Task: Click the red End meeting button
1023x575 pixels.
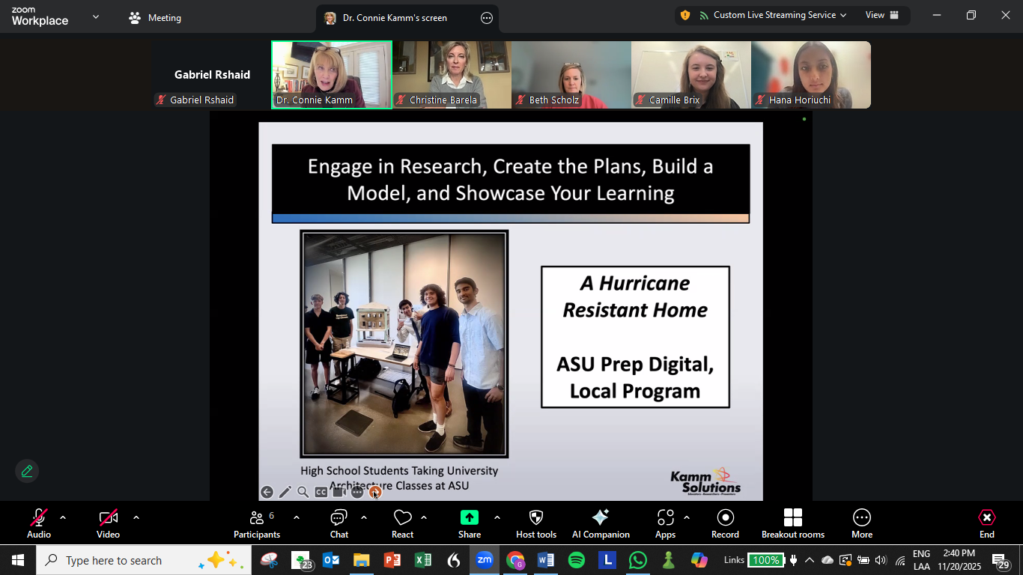Action: [x=987, y=523]
